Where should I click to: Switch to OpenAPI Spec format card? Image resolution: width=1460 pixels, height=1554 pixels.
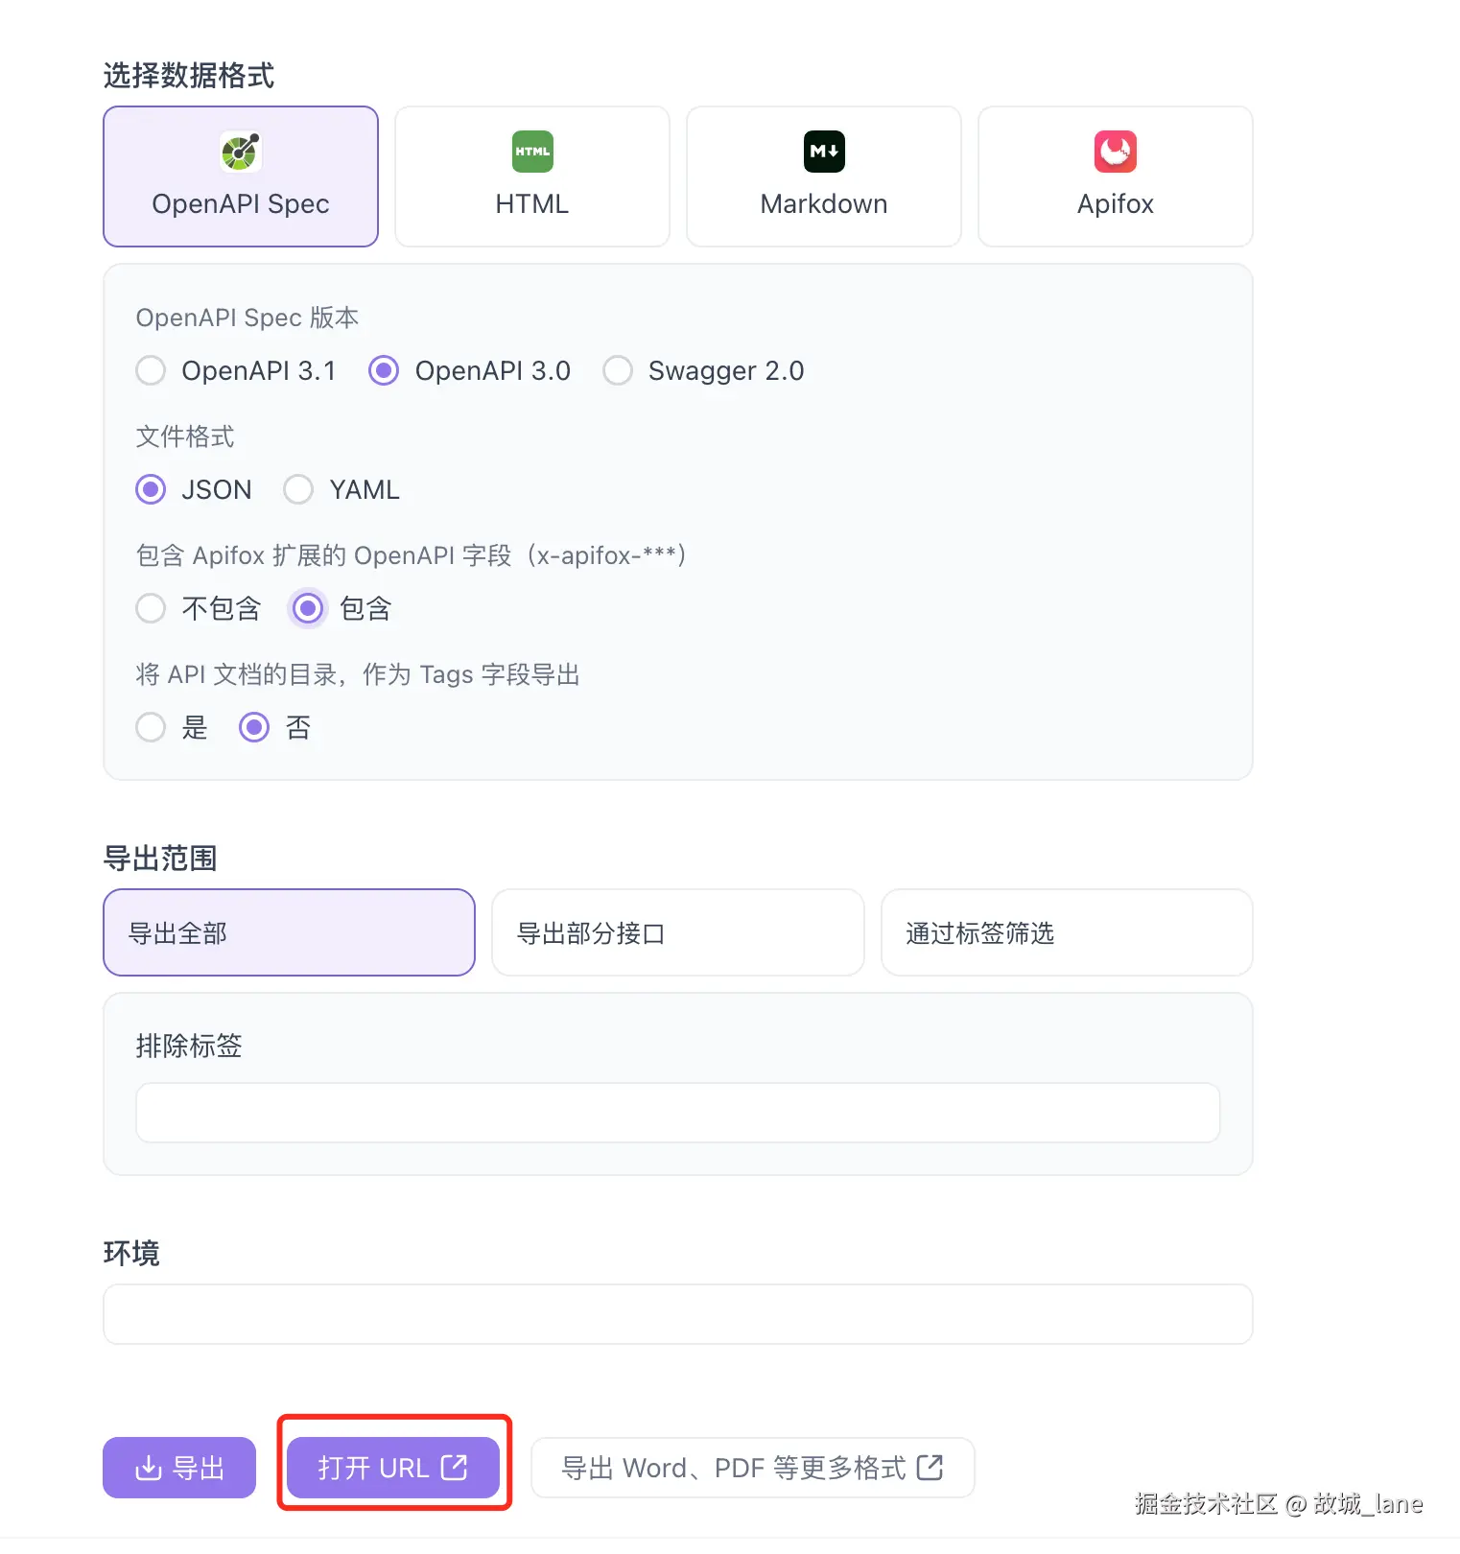point(241,177)
